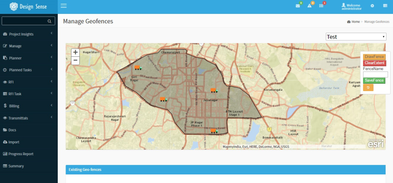
Task: Click the orange undo refresh button
Action: (368, 87)
